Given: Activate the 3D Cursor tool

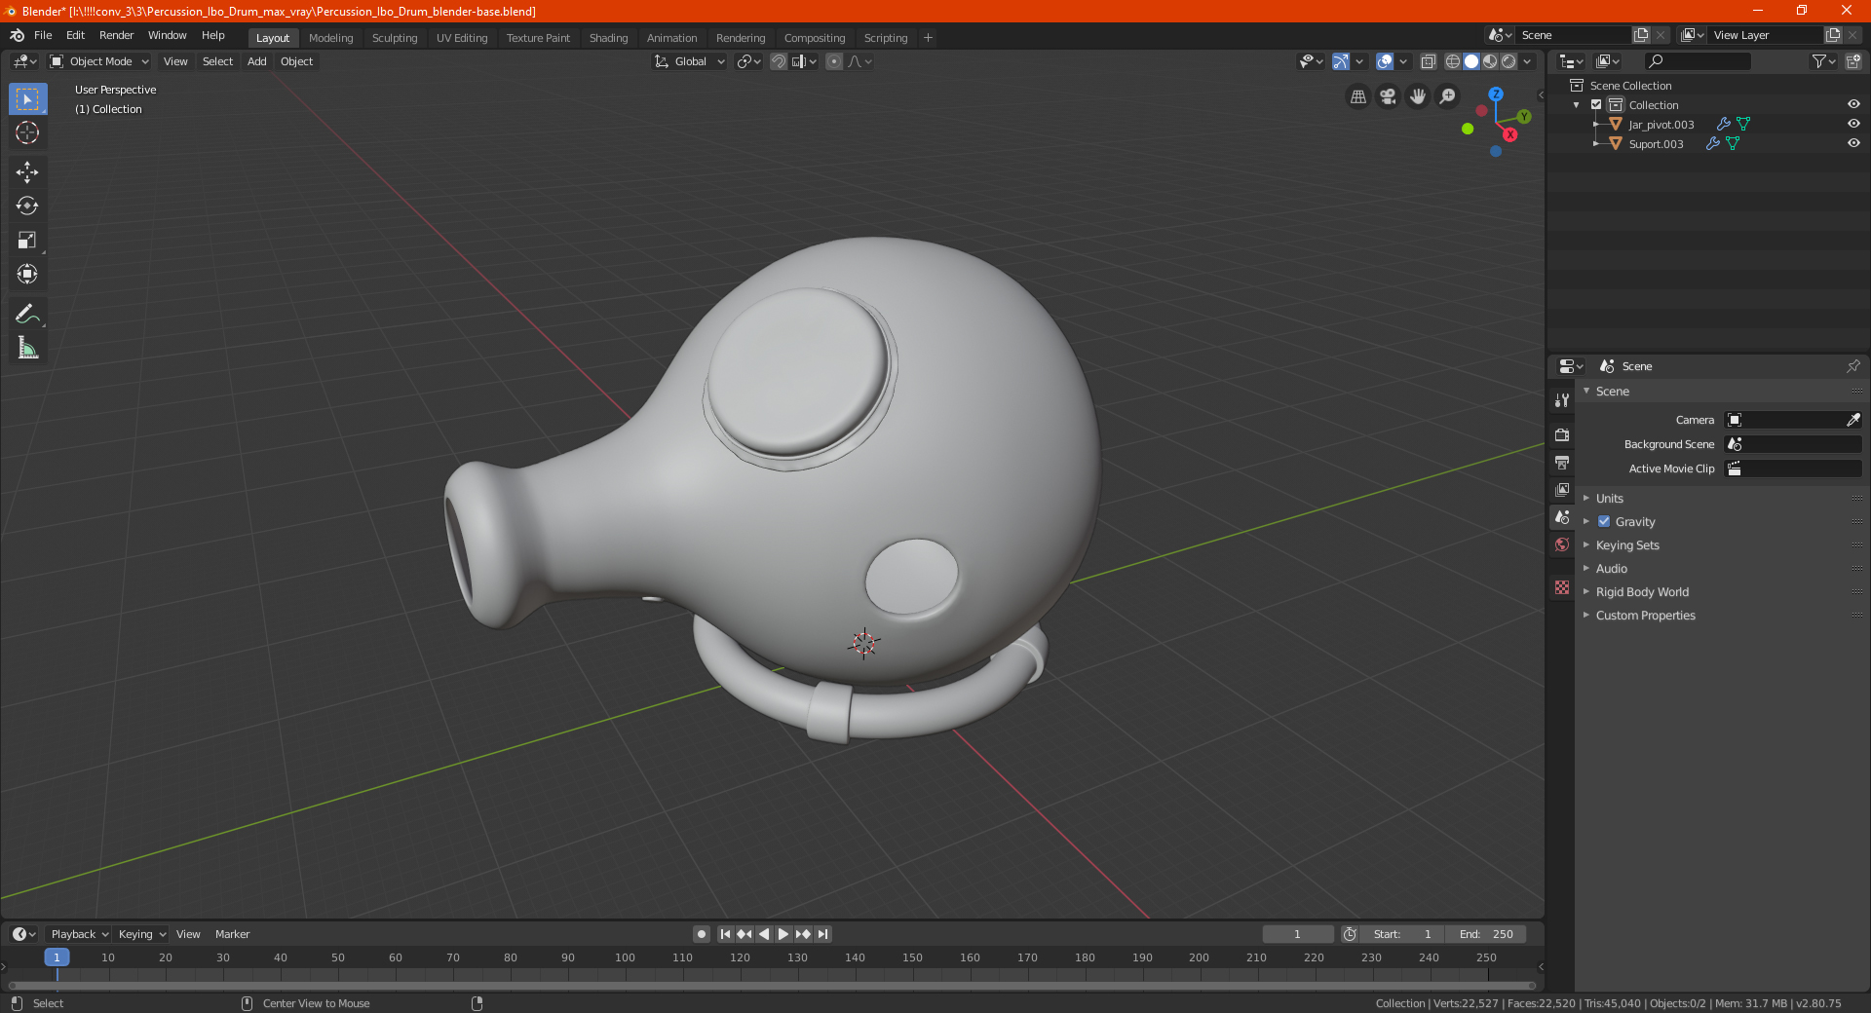Looking at the screenshot, I should coord(27,132).
